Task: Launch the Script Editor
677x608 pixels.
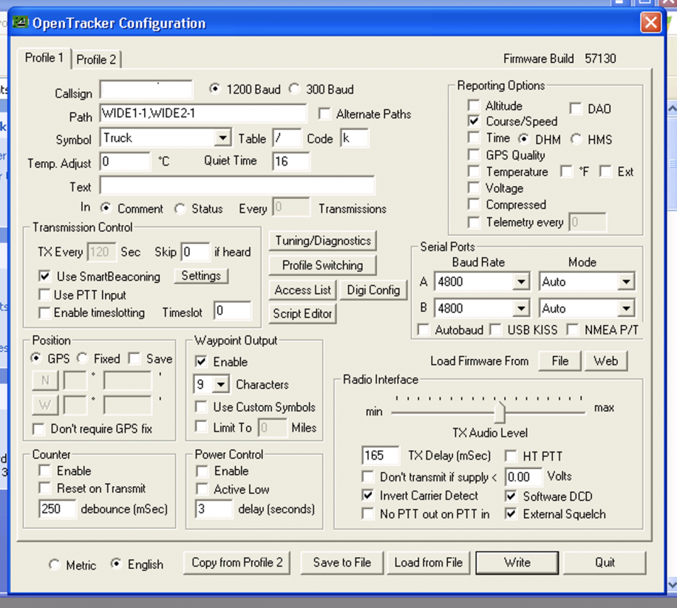Action: (x=303, y=314)
